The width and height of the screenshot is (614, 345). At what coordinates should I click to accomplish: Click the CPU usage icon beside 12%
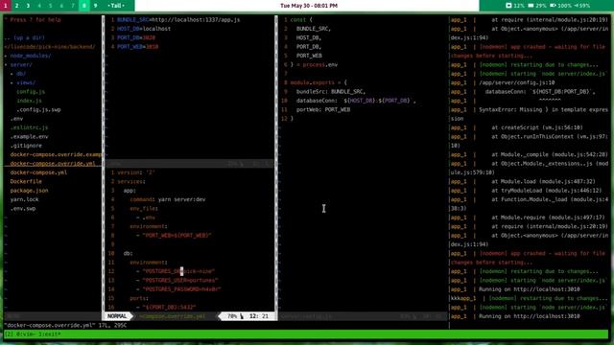pos(508,6)
